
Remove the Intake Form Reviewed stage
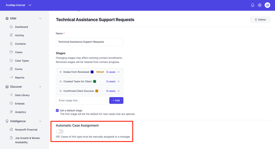(119, 72)
